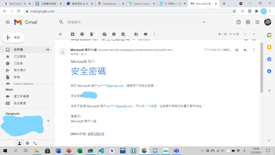Click the first er*****@gmail.com link
The height and width of the screenshot is (155, 275).
point(111,86)
